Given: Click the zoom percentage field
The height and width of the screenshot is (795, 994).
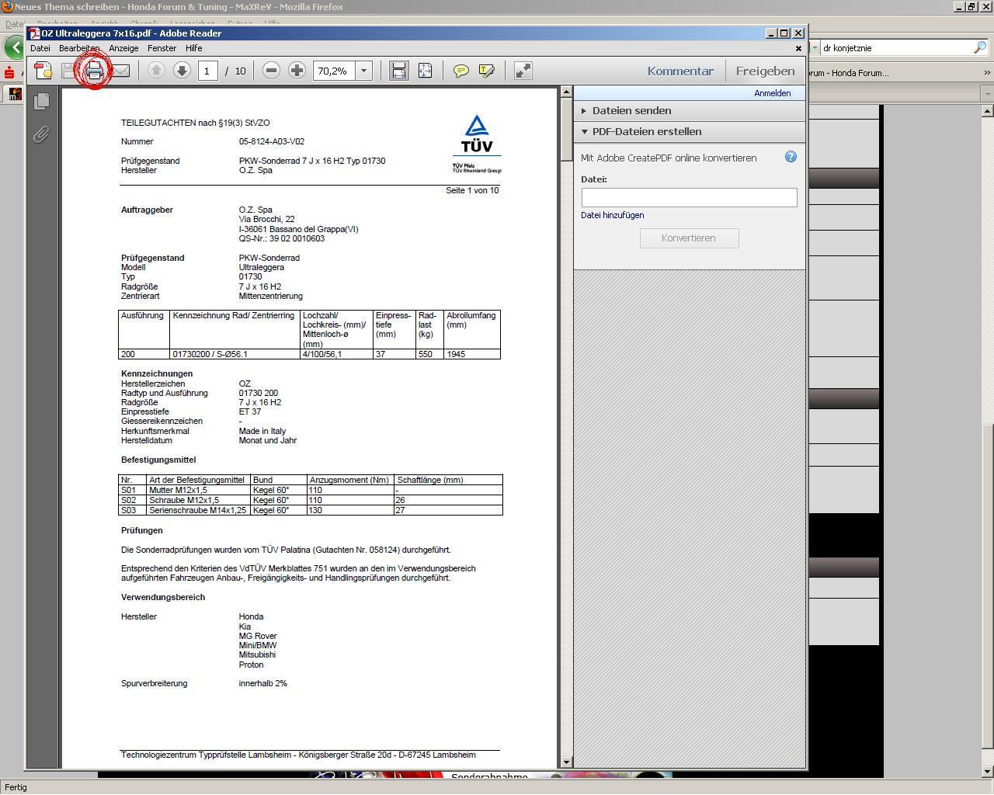Looking at the screenshot, I should 335,71.
